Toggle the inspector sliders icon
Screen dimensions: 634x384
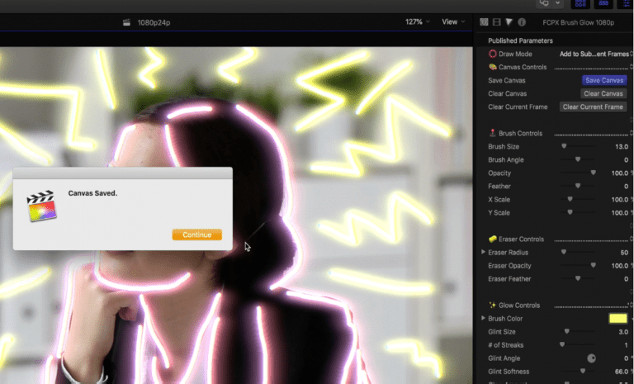pos(626,3)
